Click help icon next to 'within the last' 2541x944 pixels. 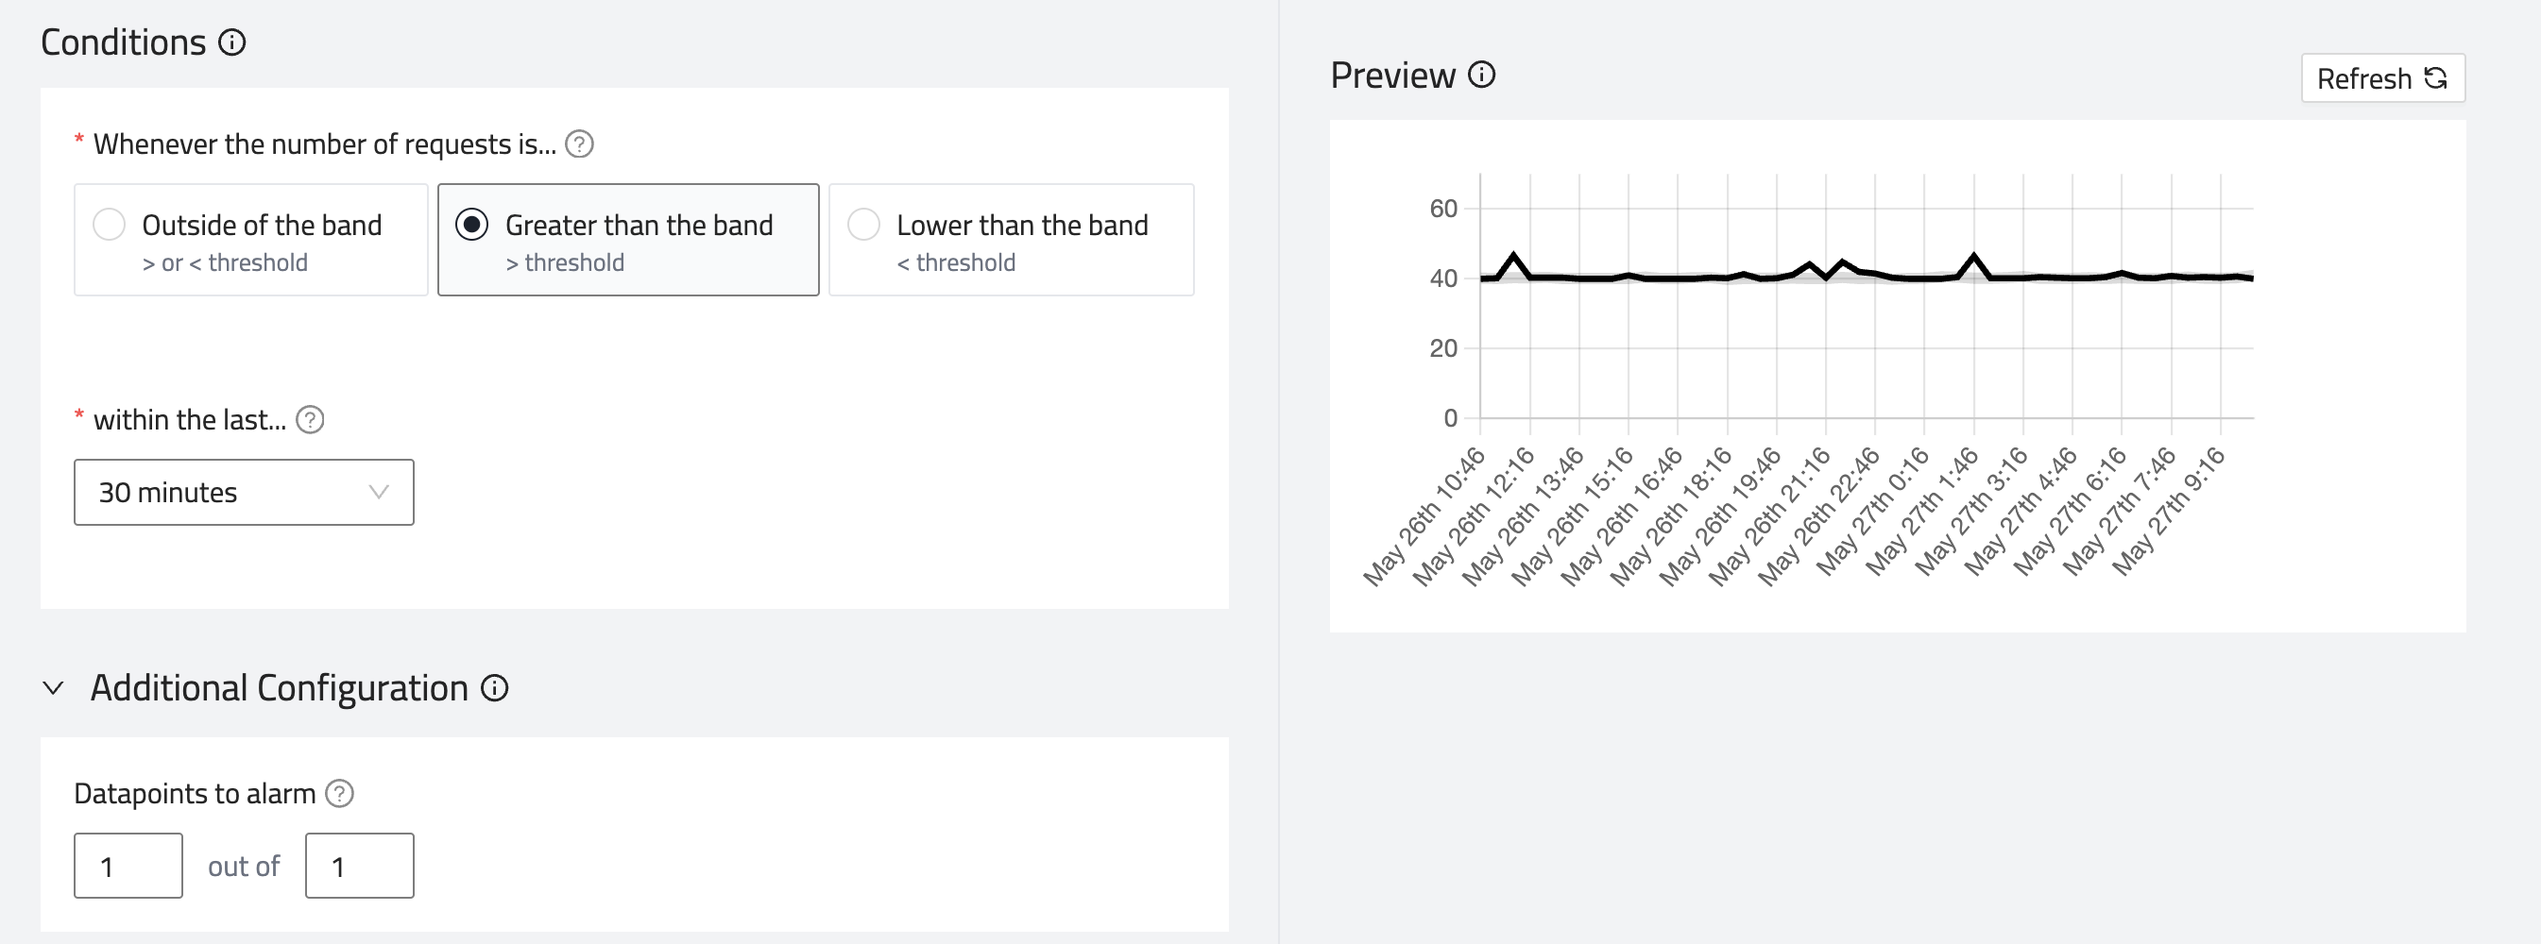(310, 420)
